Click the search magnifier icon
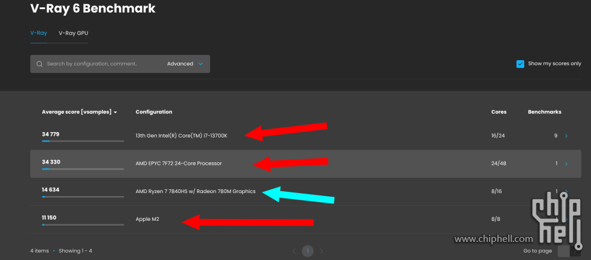This screenshot has height=260, width=591. 39,64
